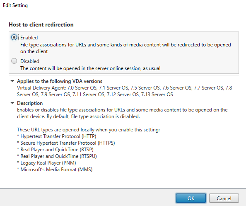The width and height of the screenshot is (246, 206).
Task: Click the Edit Setting window title
Action: (15, 5)
